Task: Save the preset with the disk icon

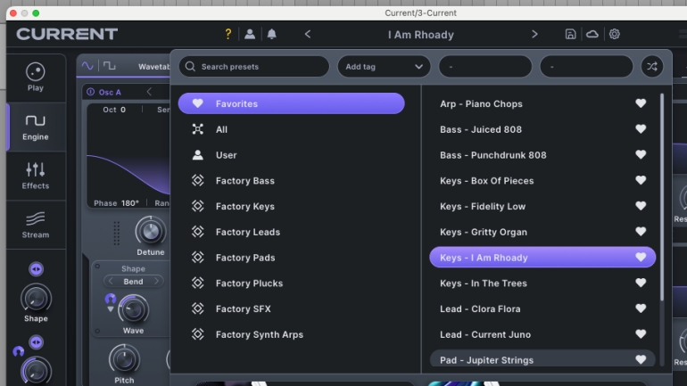Action: click(x=570, y=34)
